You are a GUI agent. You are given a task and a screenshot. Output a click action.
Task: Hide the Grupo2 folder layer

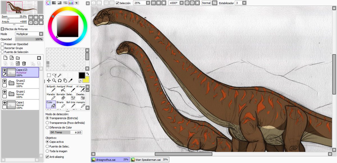(x=5, y=81)
